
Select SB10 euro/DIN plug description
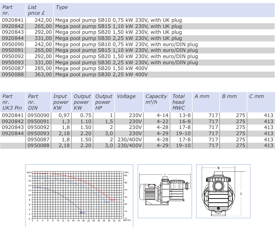126,45
